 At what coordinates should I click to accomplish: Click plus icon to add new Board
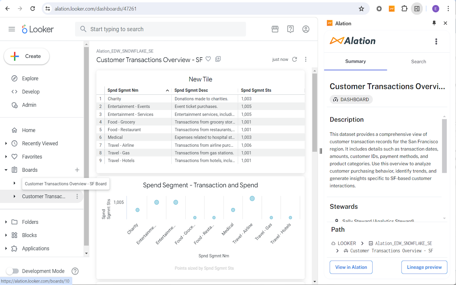point(77,170)
